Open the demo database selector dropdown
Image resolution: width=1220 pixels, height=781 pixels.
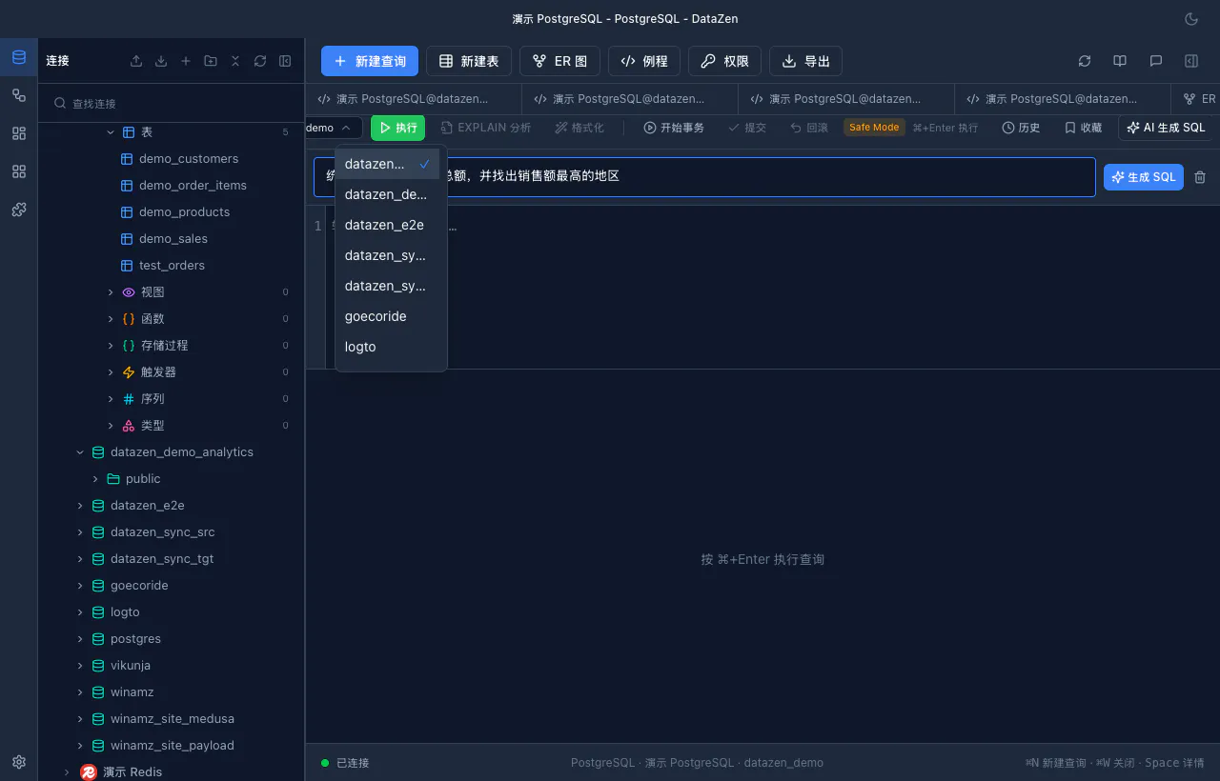tap(333, 128)
